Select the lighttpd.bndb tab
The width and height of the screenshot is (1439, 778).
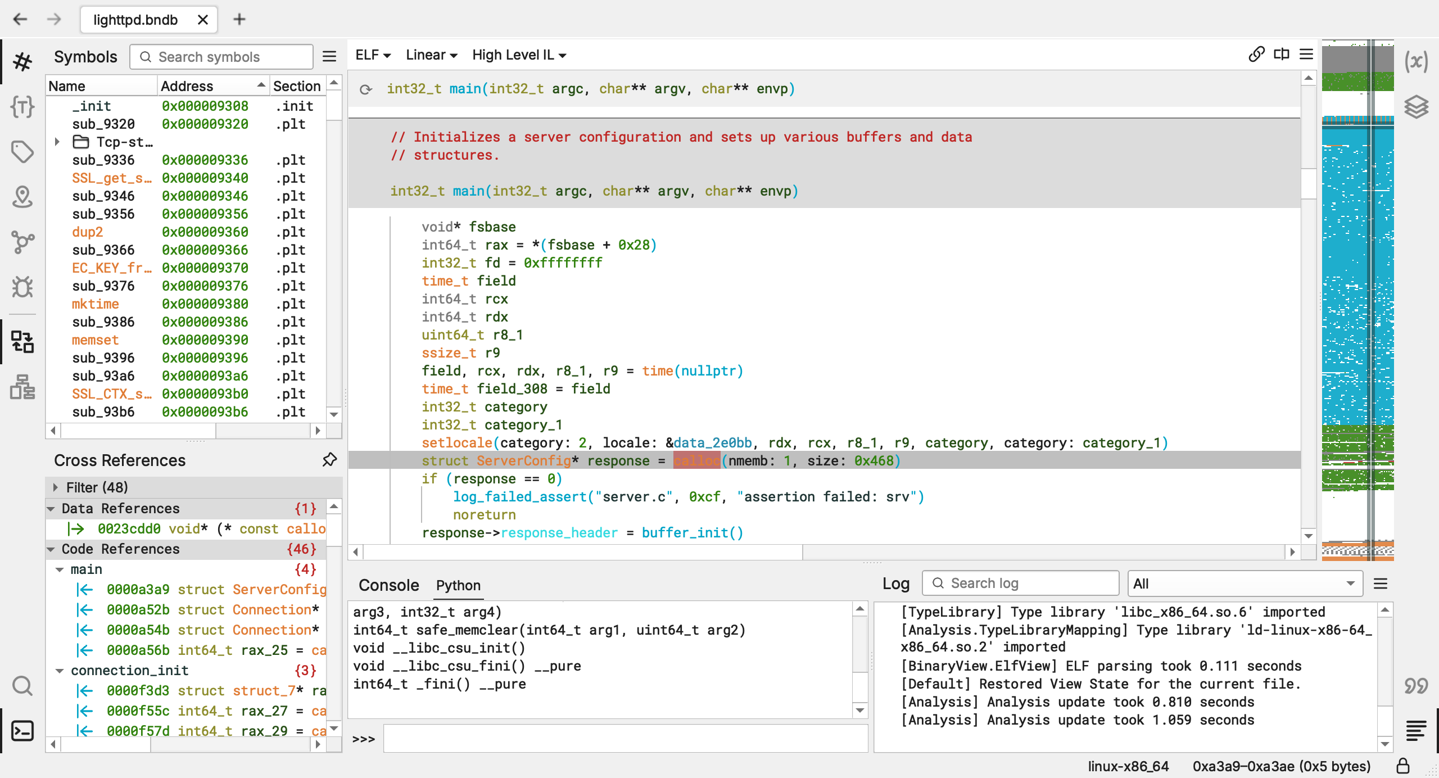click(x=135, y=20)
